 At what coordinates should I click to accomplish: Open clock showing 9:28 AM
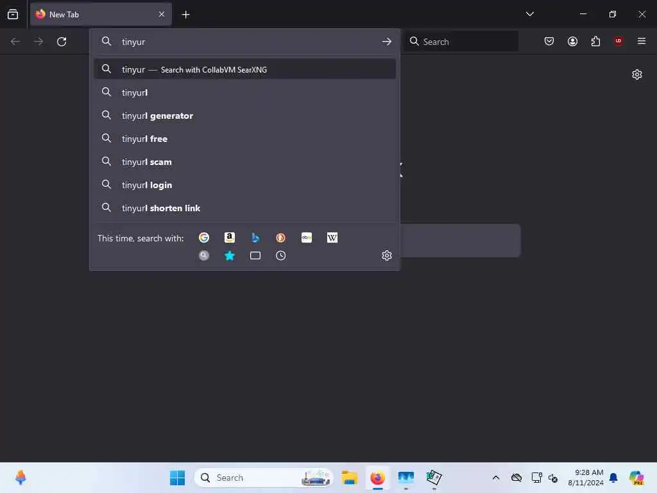point(585,478)
